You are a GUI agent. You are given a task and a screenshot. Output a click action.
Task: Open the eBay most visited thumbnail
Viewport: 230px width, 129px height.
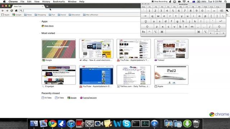tap(96, 49)
